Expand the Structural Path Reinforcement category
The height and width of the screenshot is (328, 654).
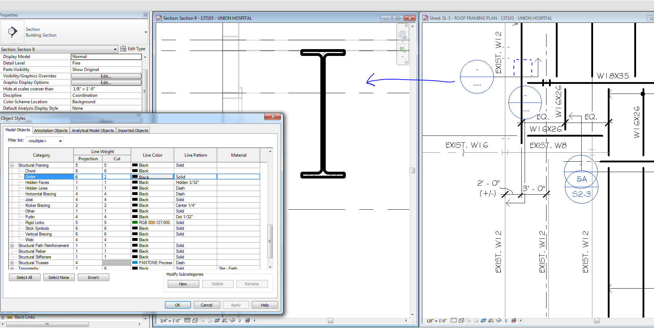(x=12, y=246)
